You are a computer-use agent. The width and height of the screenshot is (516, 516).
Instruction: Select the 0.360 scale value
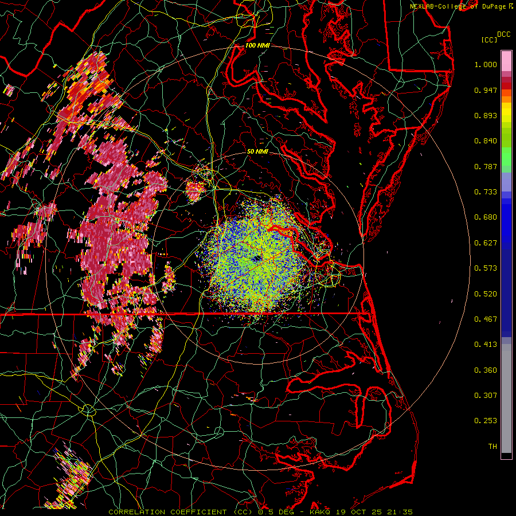coord(486,370)
